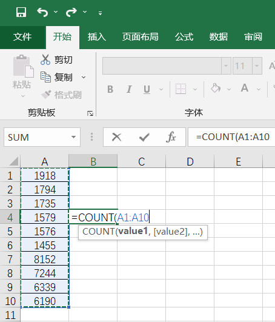Click the Copy icon labeled 复制
The image size is (275, 322).
45,77
